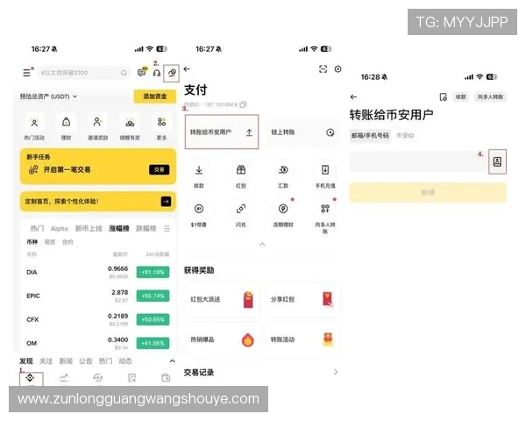
Task: Go back from 转账给币安用户 screen
Action: pyautogui.click(x=353, y=97)
